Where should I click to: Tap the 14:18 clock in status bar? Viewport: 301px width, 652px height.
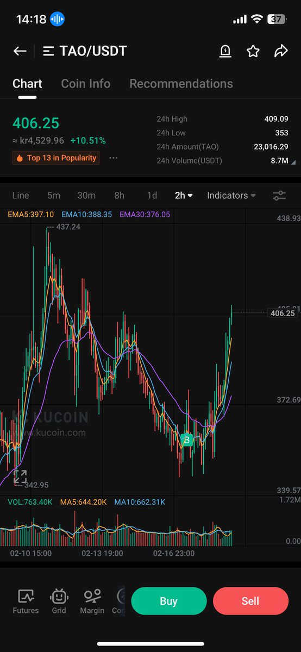[30, 20]
